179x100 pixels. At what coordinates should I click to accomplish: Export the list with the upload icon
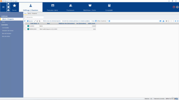163,21
